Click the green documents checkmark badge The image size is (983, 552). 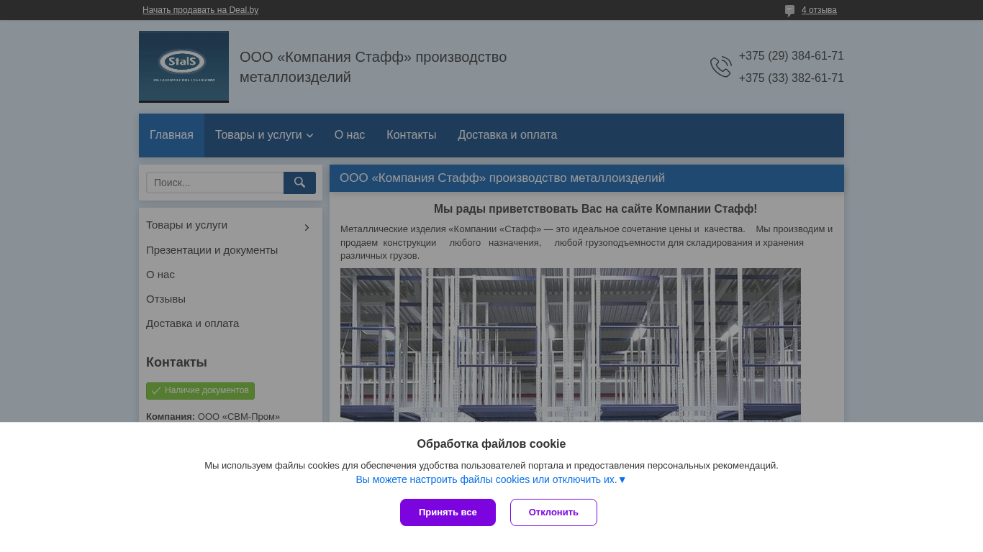200,390
